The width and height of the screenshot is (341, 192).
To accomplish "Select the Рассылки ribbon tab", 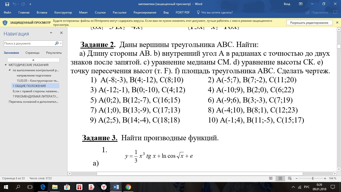I will tap(120, 12).
